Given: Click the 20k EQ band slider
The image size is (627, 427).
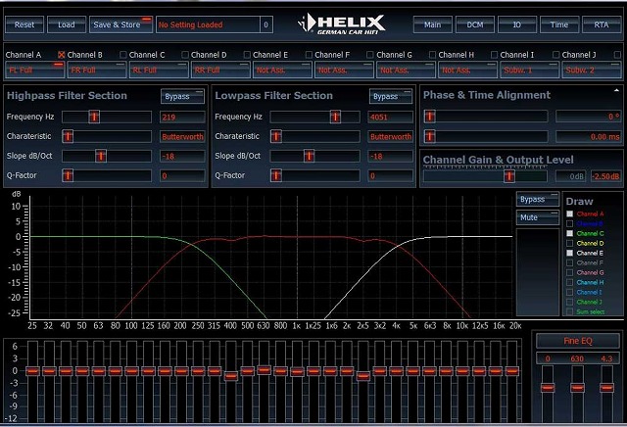Looking at the screenshot, I should [511, 371].
